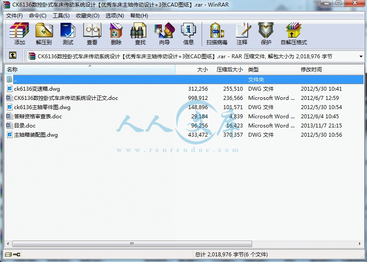Viewport: 367px width, 262px height.
Task: Click modified time 2012/5/30 10:56
Action: click(321, 135)
